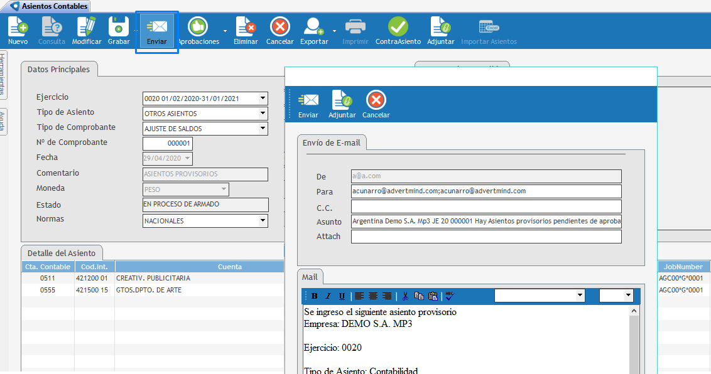
Task: Expand the Normas dropdown
Action: point(263,221)
